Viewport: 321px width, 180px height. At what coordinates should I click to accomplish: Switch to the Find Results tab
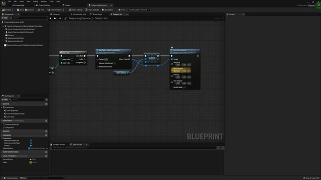[78, 144]
